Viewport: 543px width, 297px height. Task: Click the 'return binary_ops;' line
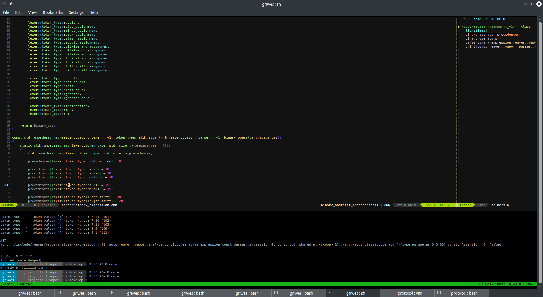point(38,126)
